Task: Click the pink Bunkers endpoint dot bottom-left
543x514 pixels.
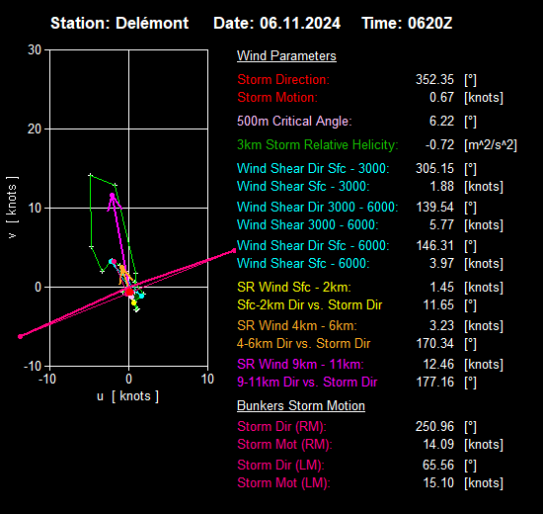Action: [x=21, y=336]
